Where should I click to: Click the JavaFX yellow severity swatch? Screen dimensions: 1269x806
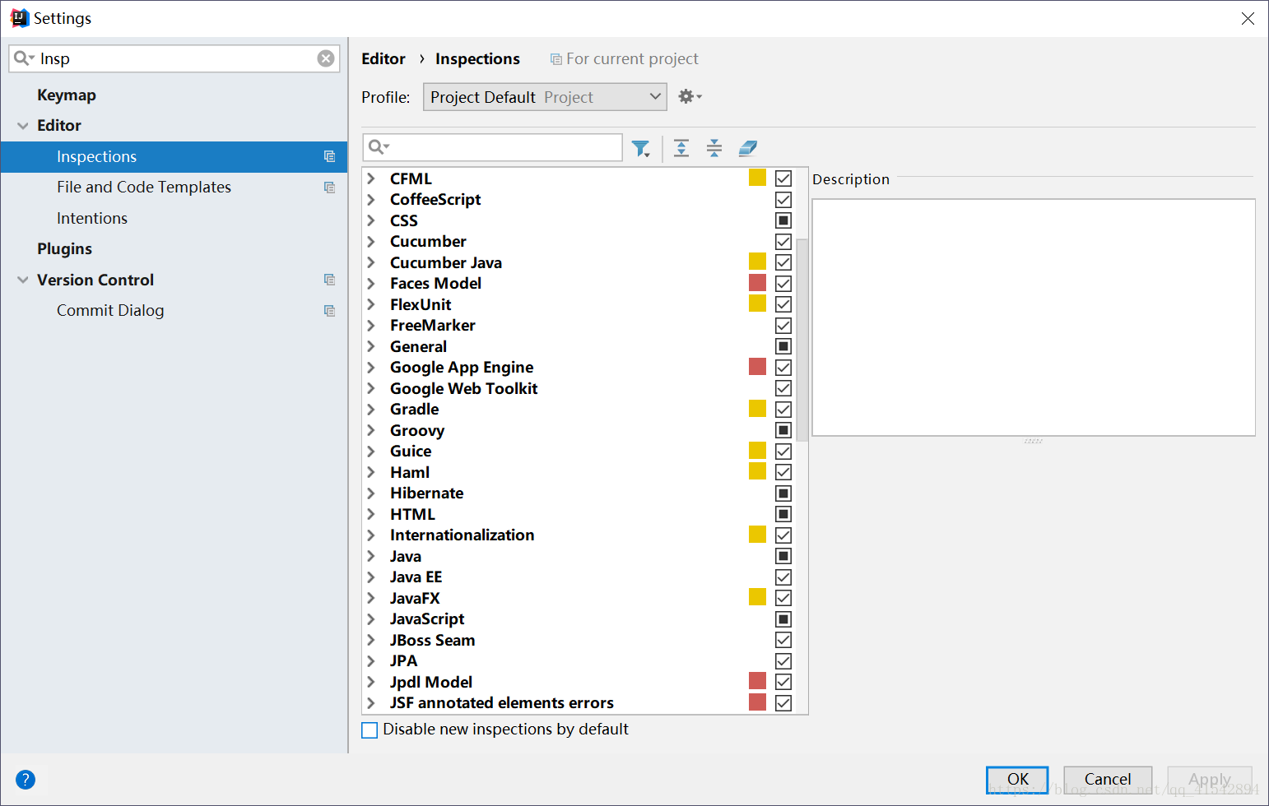point(757,596)
